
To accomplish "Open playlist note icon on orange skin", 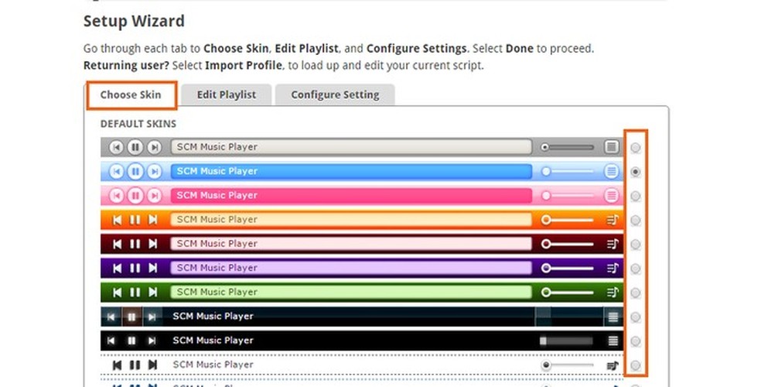I will (x=613, y=220).
